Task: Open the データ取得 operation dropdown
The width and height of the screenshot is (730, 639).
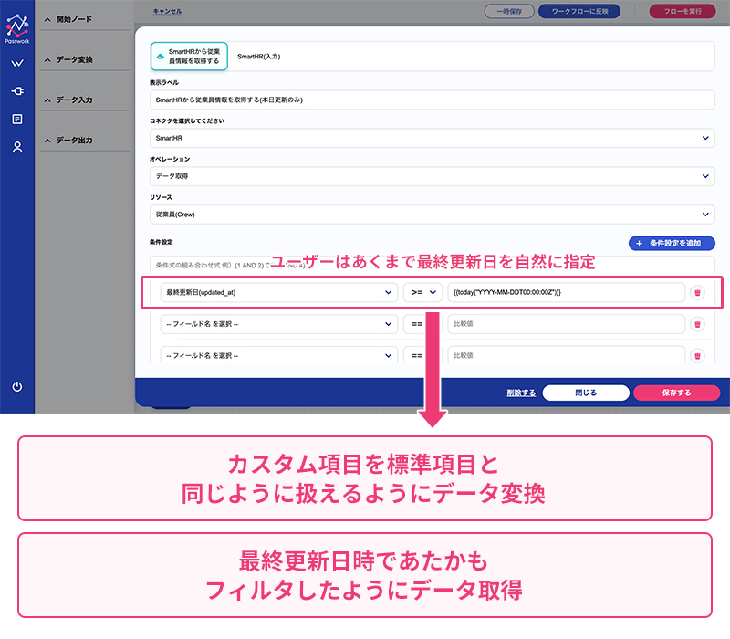Action: [x=432, y=176]
